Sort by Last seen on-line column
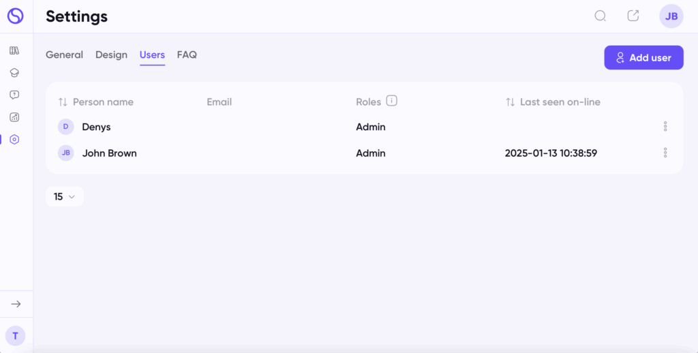The width and height of the screenshot is (698, 353). [x=553, y=102]
